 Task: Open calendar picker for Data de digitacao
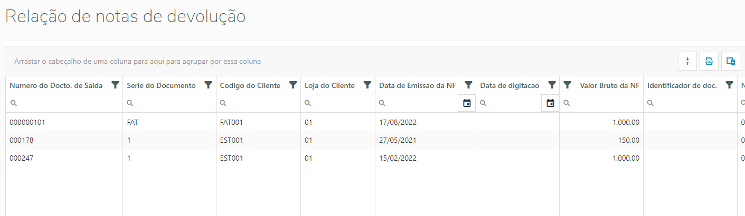click(550, 103)
